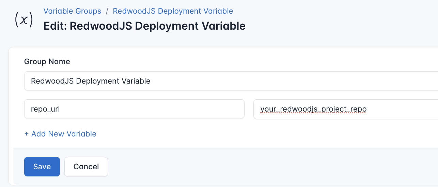Click + Add New Variable link
438x187 pixels.
coord(60,134)
